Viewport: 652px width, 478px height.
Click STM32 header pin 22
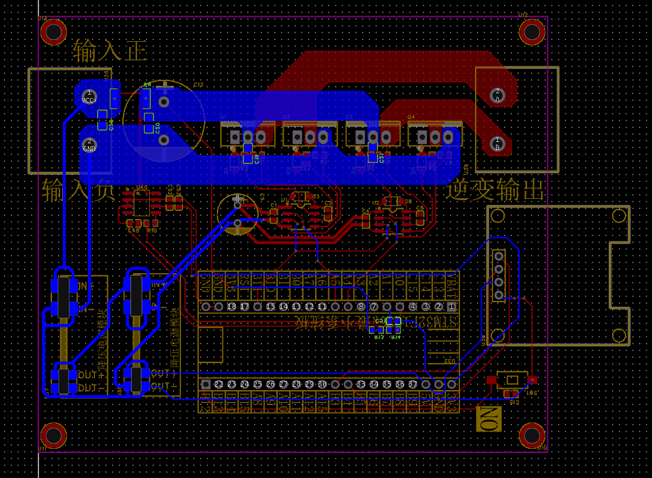click(218, 384)
